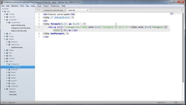Open CategoriesController.php in sidebar
The width and height of the screenshot is (186, 105).
coord(21,28)
